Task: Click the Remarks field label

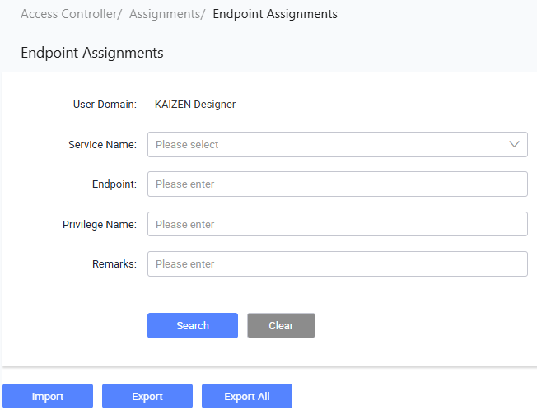Action: click(x=114, y=263)
